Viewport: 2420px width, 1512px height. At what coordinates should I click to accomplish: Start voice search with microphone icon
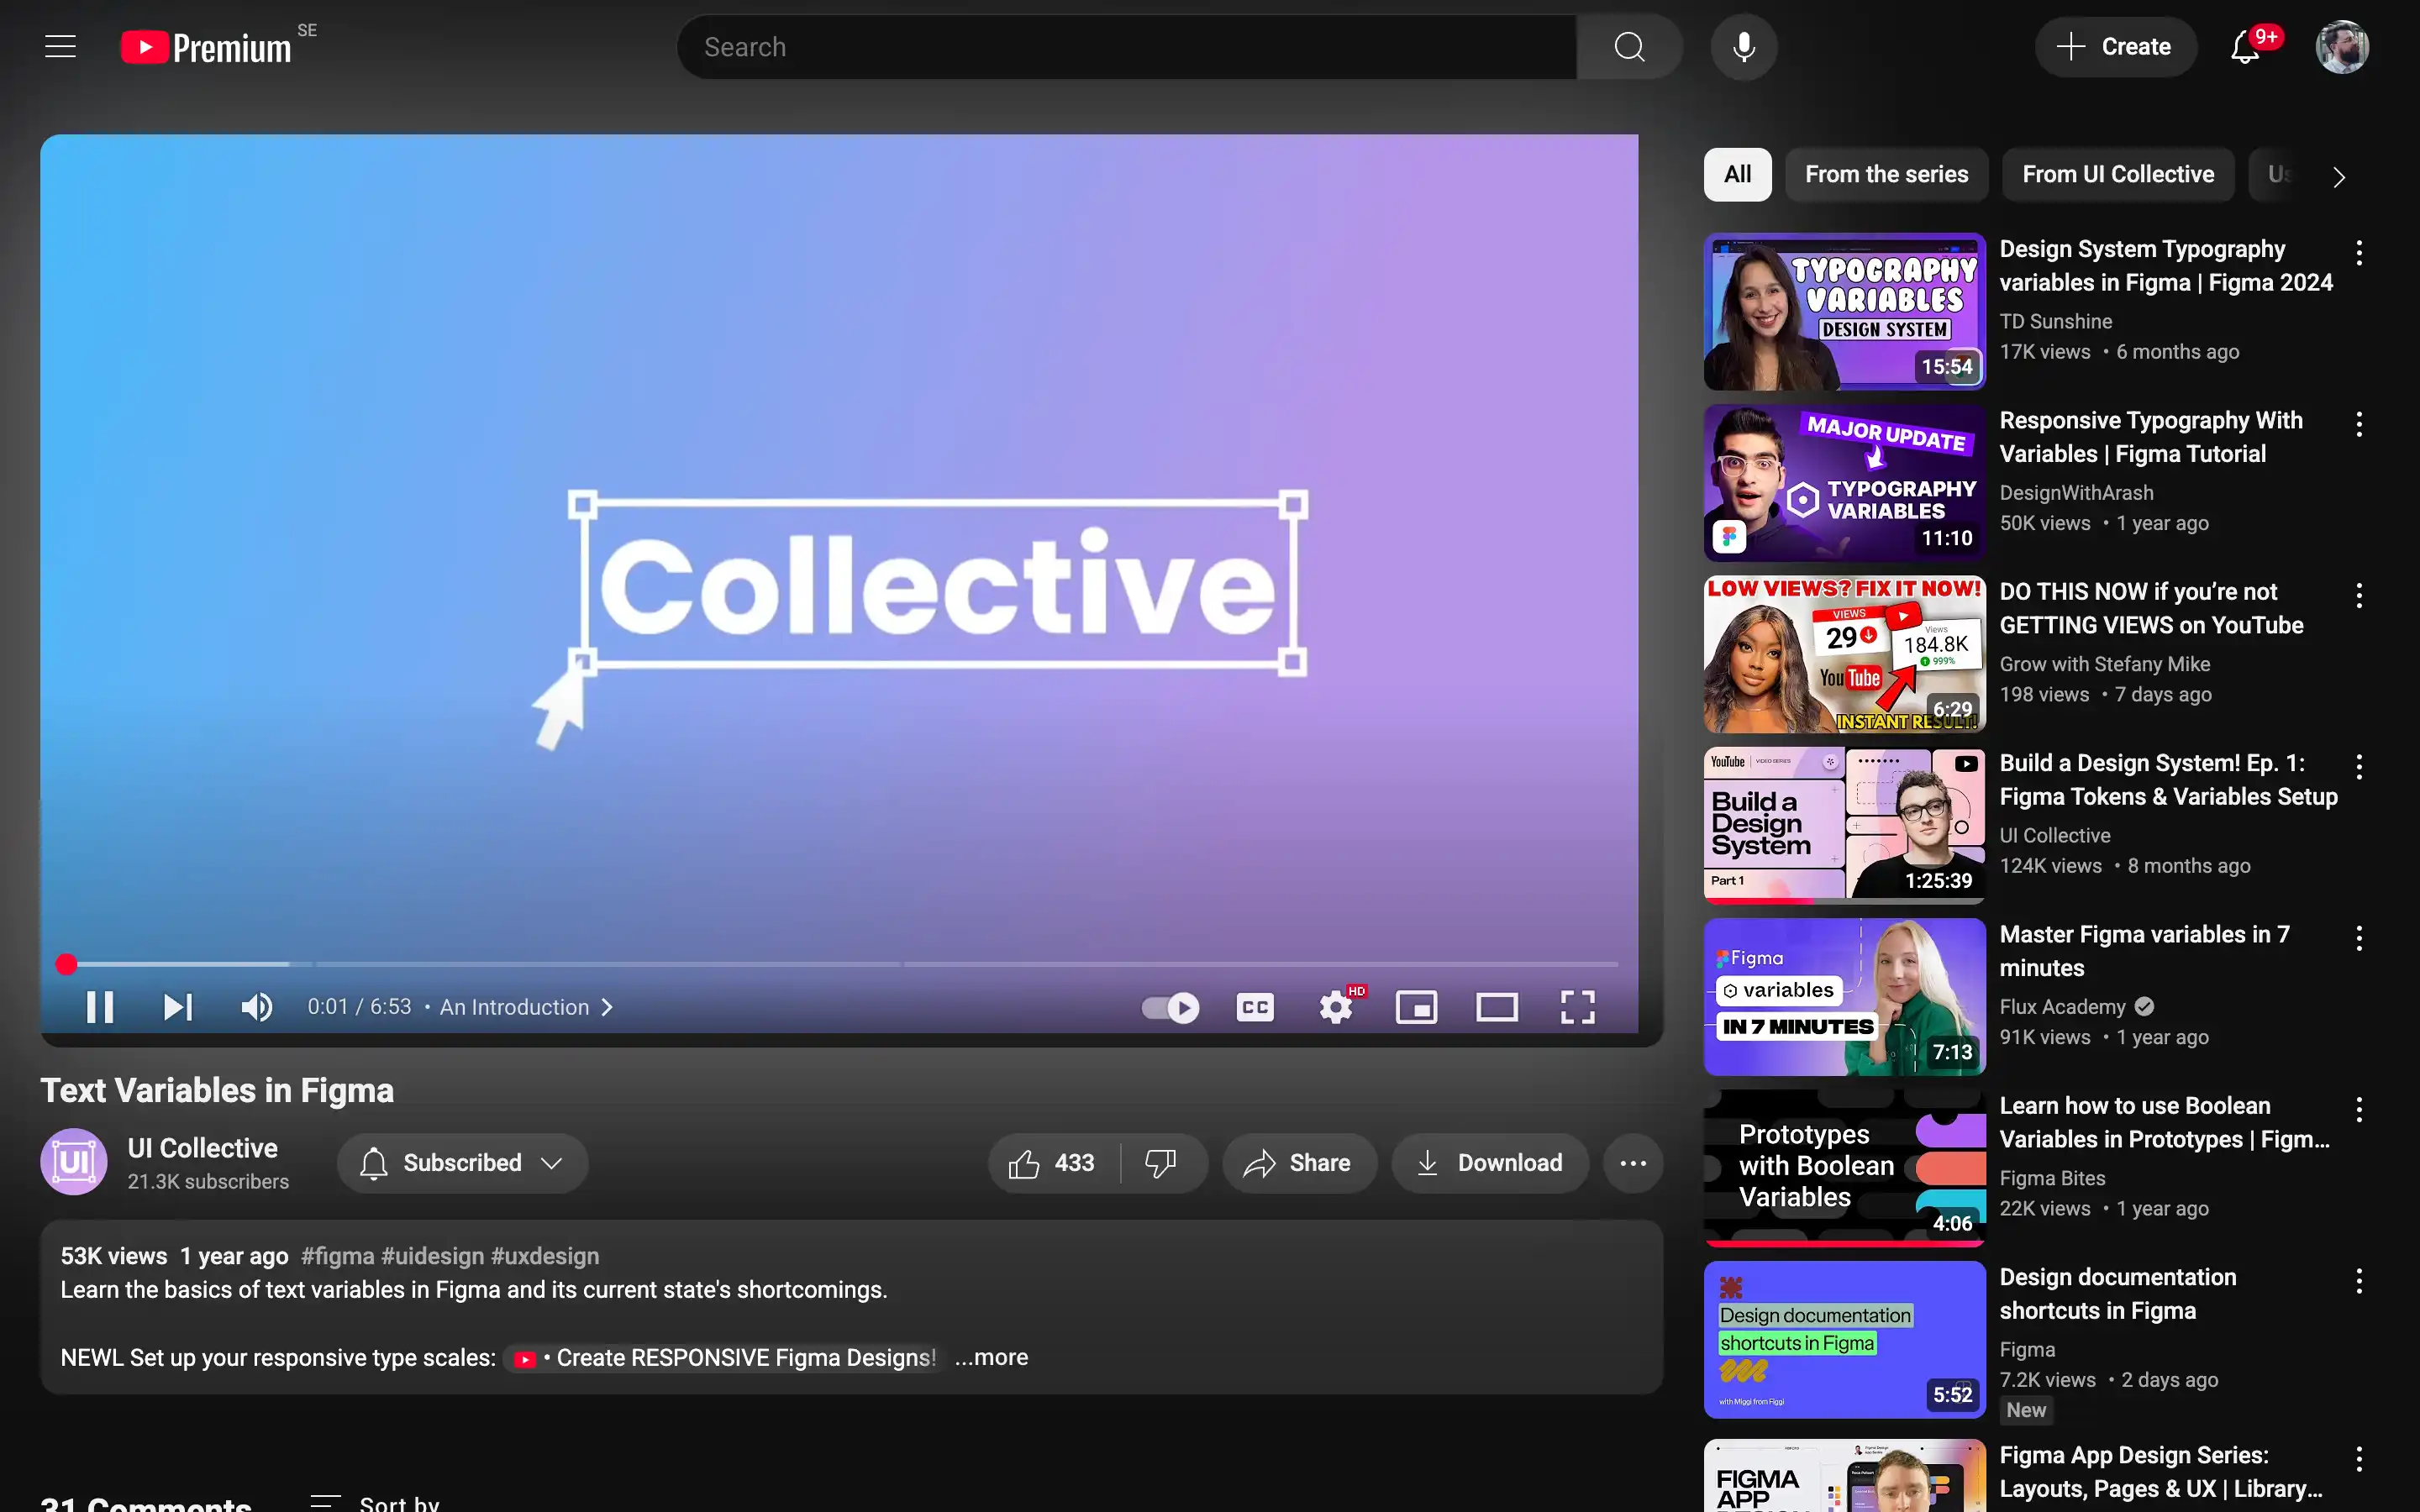pos(1743,47)
